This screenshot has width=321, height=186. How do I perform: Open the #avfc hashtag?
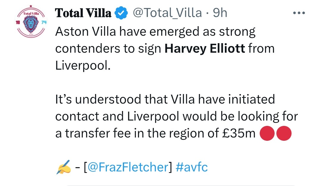[x=192, y=167]
